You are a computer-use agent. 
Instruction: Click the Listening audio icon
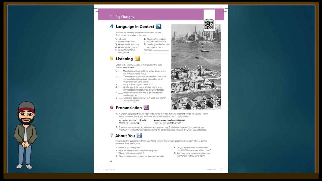[137, 59]
